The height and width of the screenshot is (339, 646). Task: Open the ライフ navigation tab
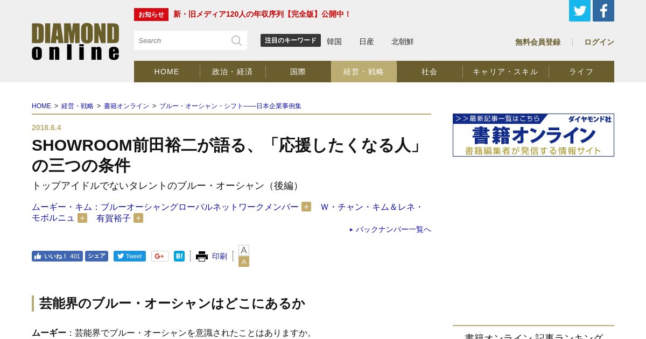[581, 72]
